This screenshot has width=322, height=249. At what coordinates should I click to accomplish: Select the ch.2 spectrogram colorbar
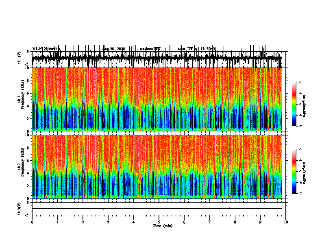[294, 171]
